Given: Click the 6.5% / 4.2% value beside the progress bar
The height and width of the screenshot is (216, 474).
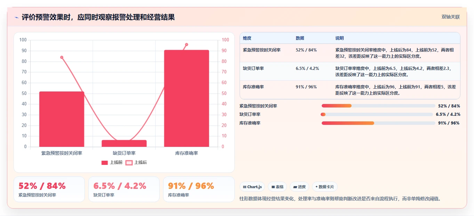Looking at the screenshot, I should 448,114.
